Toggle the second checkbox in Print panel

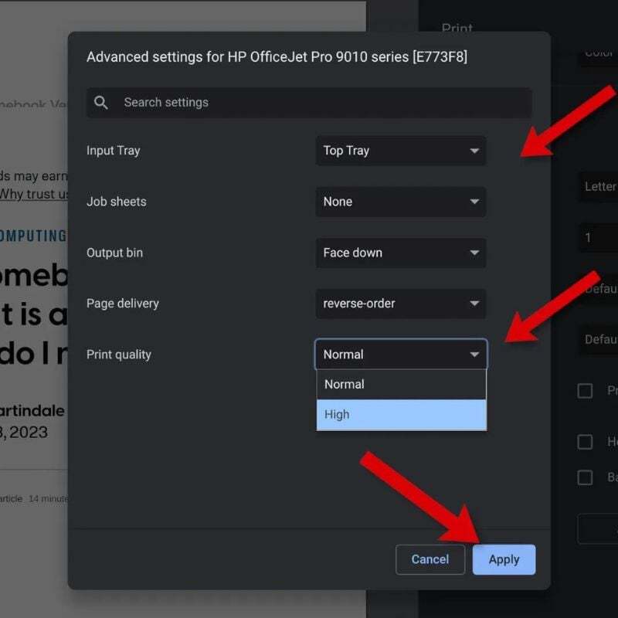click(x=585, y=442)
